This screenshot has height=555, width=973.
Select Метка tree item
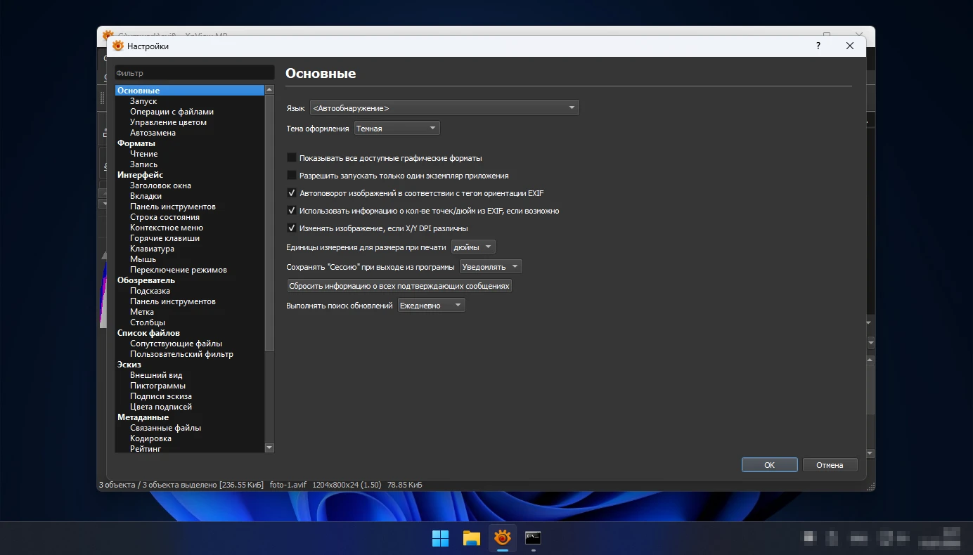click(x=142, y=312)
